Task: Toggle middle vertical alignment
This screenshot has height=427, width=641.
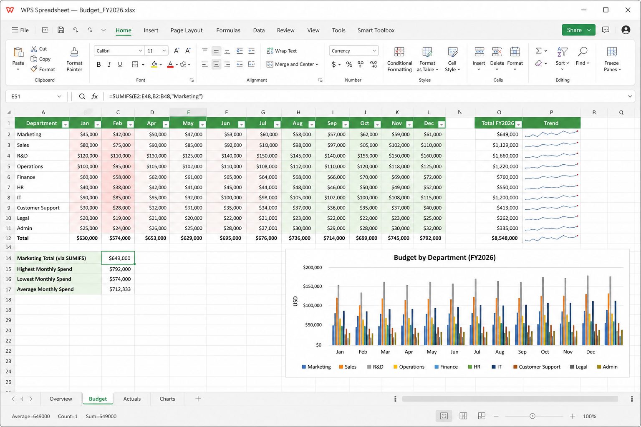Action: click(216, 51)
